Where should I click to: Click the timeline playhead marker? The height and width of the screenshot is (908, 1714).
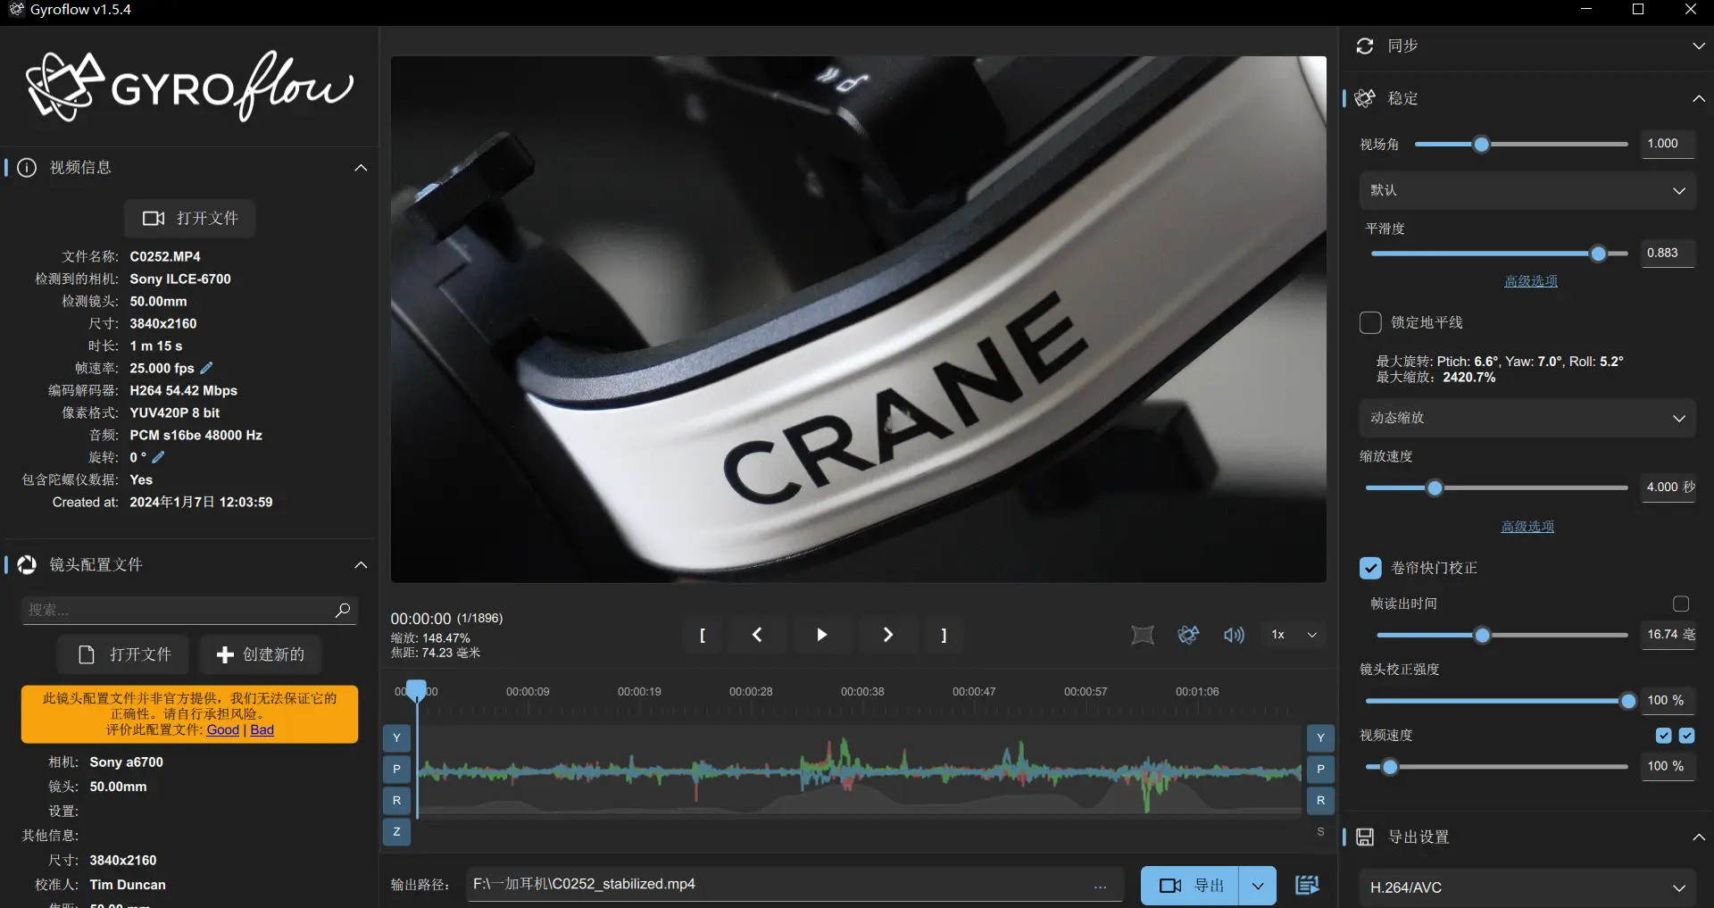pyautogui.click(x=416, y=690)
